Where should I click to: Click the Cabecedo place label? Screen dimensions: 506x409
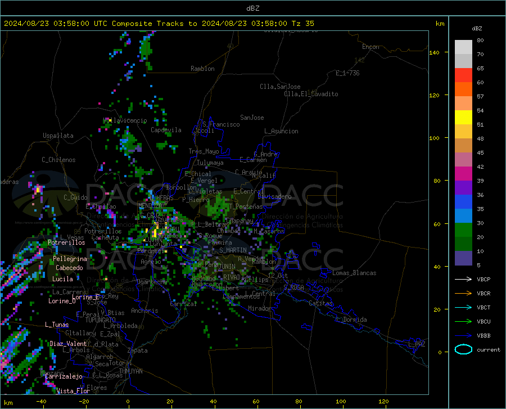69,268
